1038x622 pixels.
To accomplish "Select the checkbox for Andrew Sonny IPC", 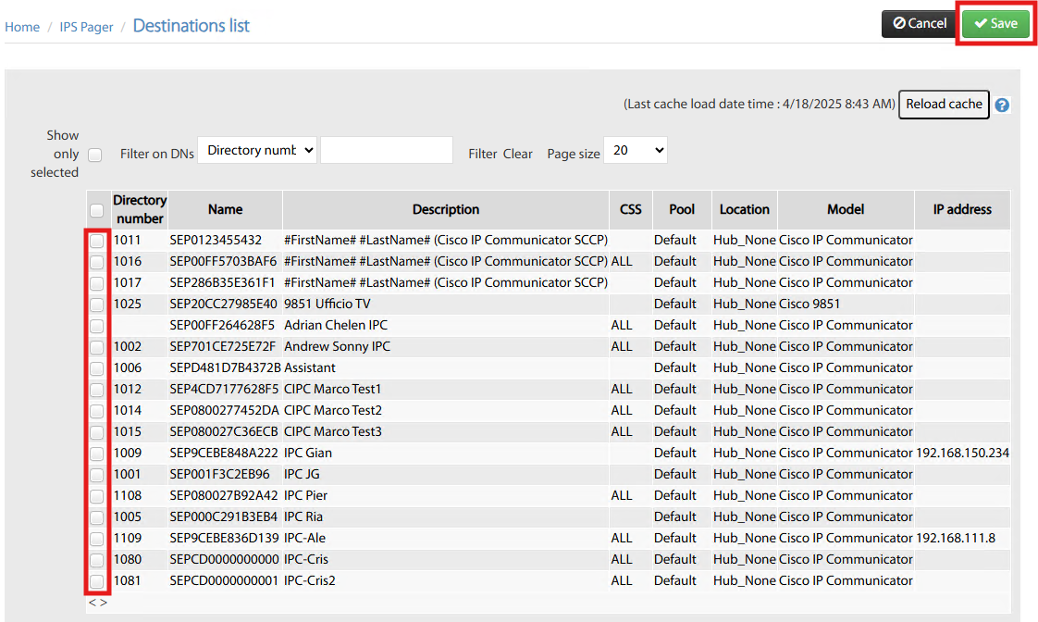I will click(97, 347).
